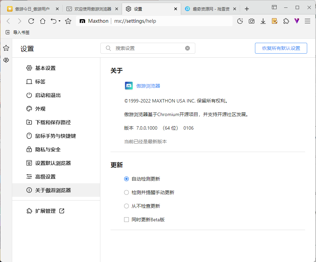This screenshot has width=316, height=262.
Task: Open favorites from the left sidebar star
Action: coord(6,48)
